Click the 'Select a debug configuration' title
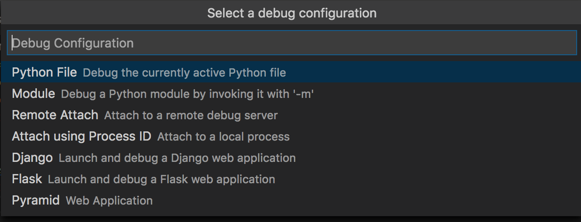The width and height of the screenshot is (581, 222). 291,13
